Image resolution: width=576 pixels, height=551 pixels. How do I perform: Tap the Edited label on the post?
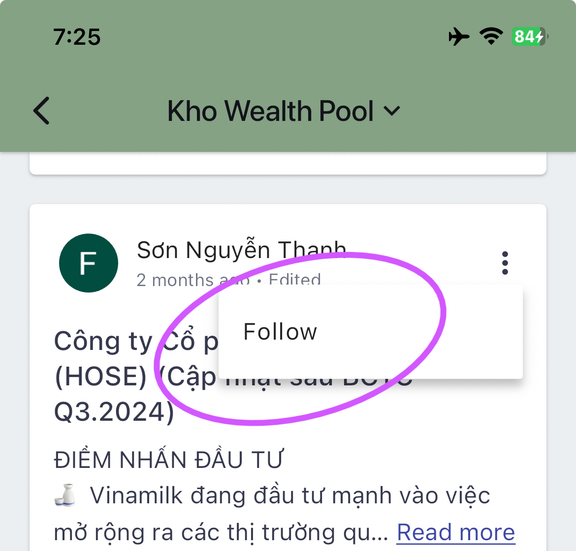[294, 280]
